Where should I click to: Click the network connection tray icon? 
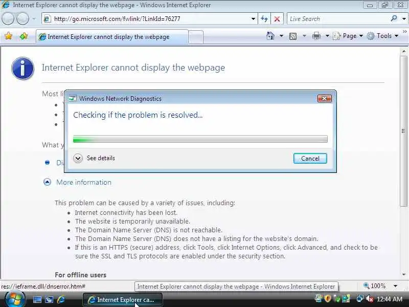pos(360,298)
